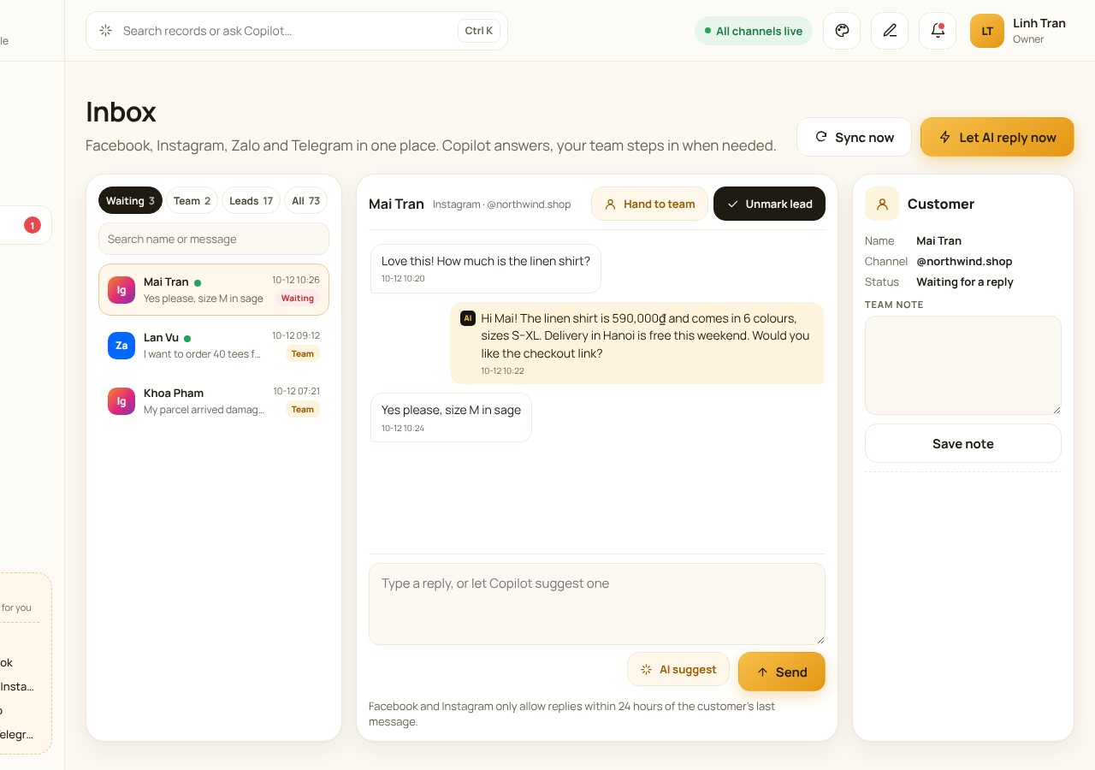Focus the Search records or ask Copilot field
This screenshot has width=1095, height=770.
pyautogui.click(x=296, y=31)
